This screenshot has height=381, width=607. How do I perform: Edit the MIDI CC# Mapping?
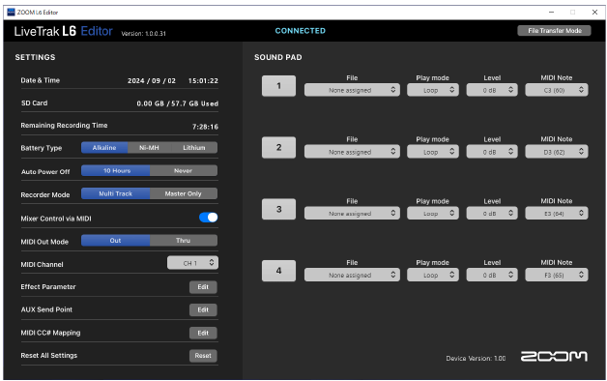203,333
